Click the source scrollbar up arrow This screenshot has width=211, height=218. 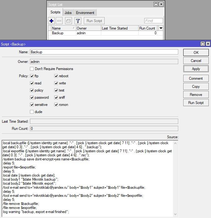pyautogui.click(x=175, y=143)
